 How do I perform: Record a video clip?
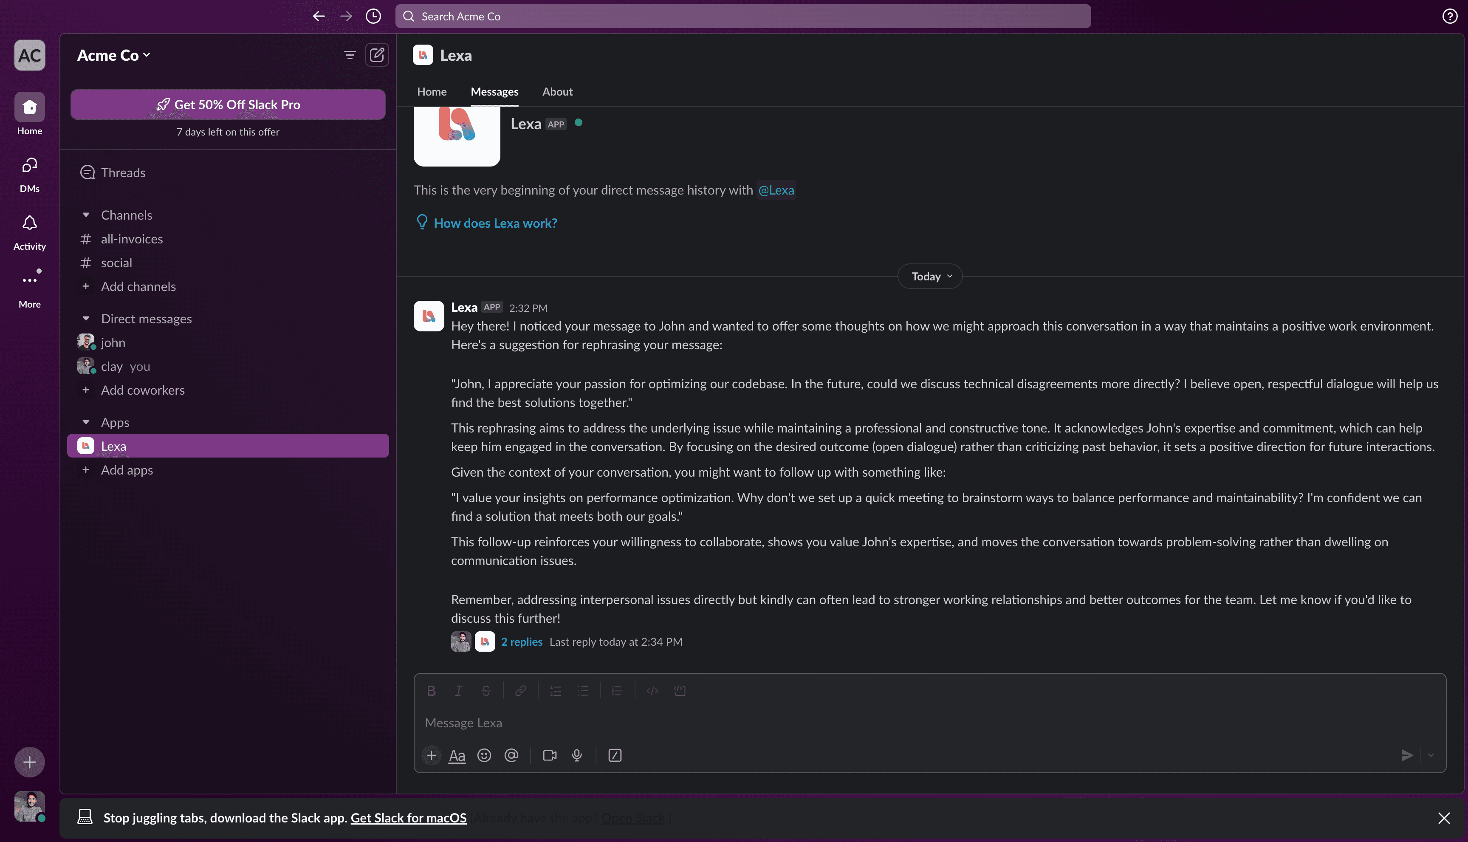pyautogui.click(x=550, y=755)
